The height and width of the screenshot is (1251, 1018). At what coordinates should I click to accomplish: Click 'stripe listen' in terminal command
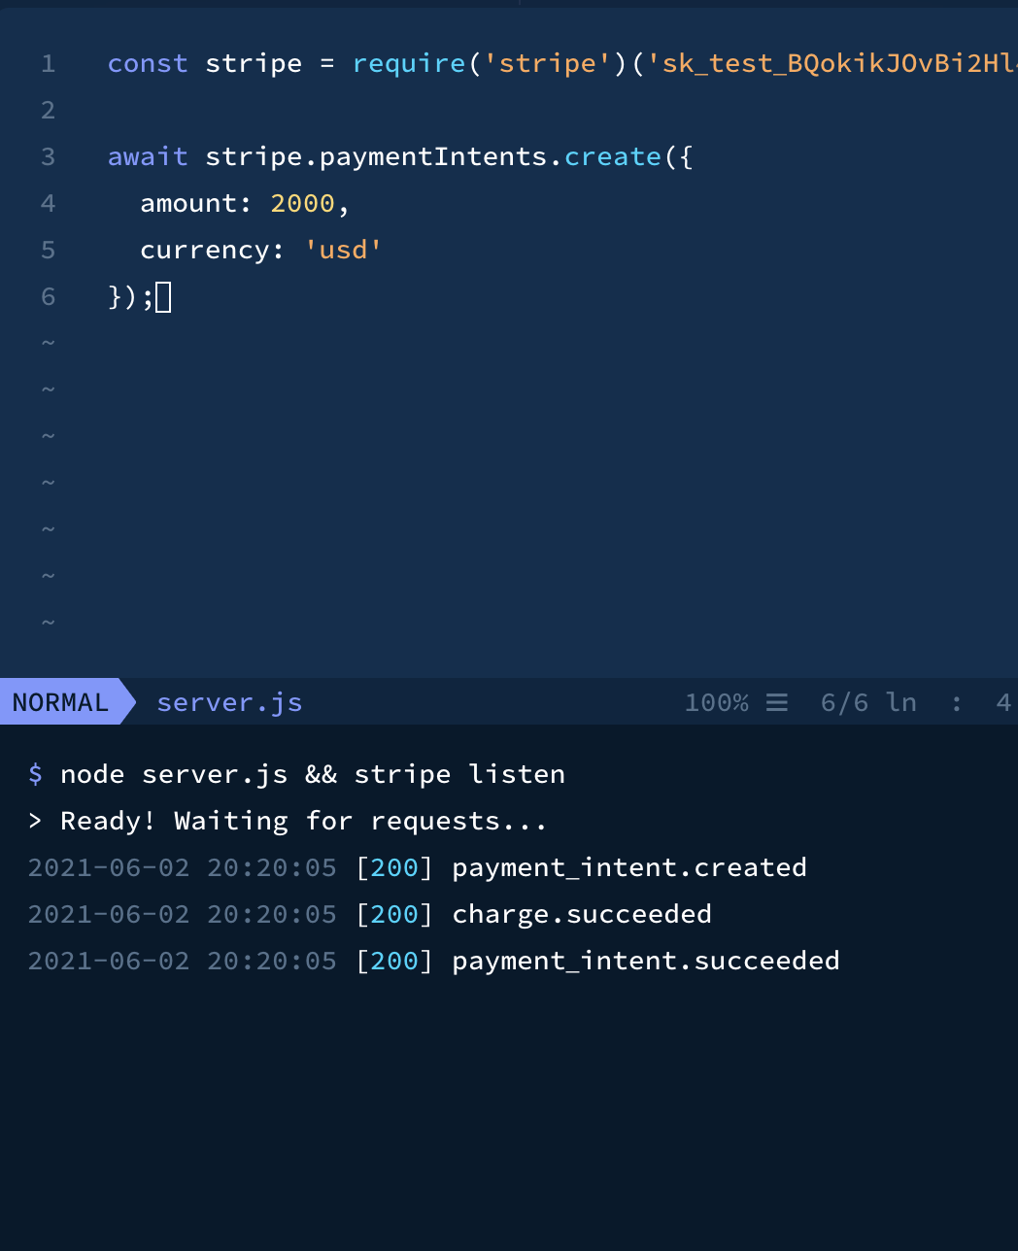(459, 774)
